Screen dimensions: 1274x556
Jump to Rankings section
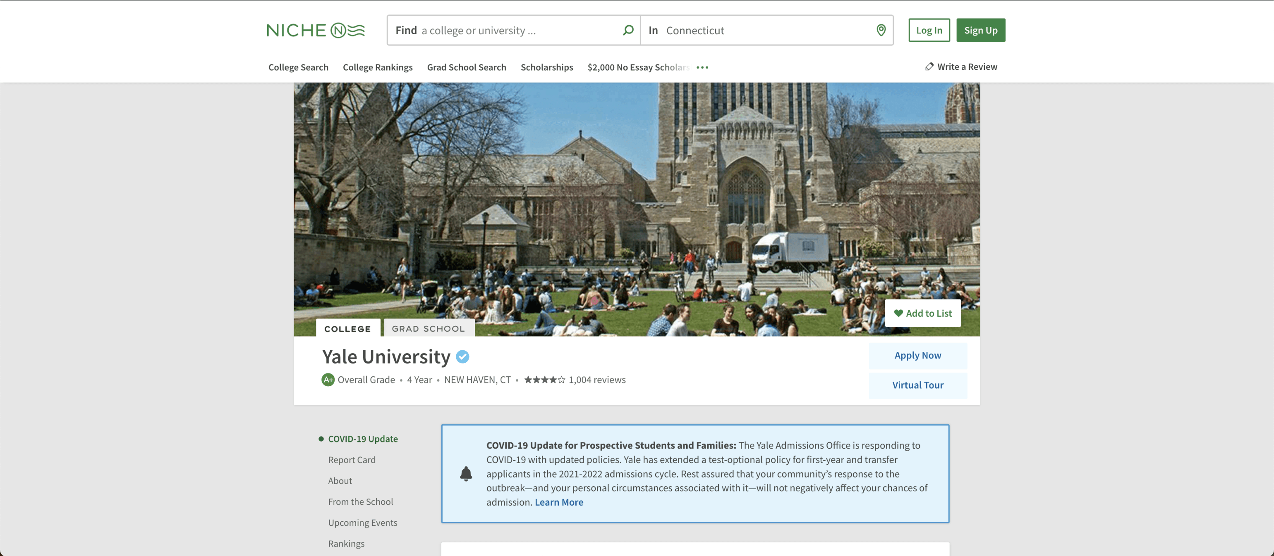(346, 544)
